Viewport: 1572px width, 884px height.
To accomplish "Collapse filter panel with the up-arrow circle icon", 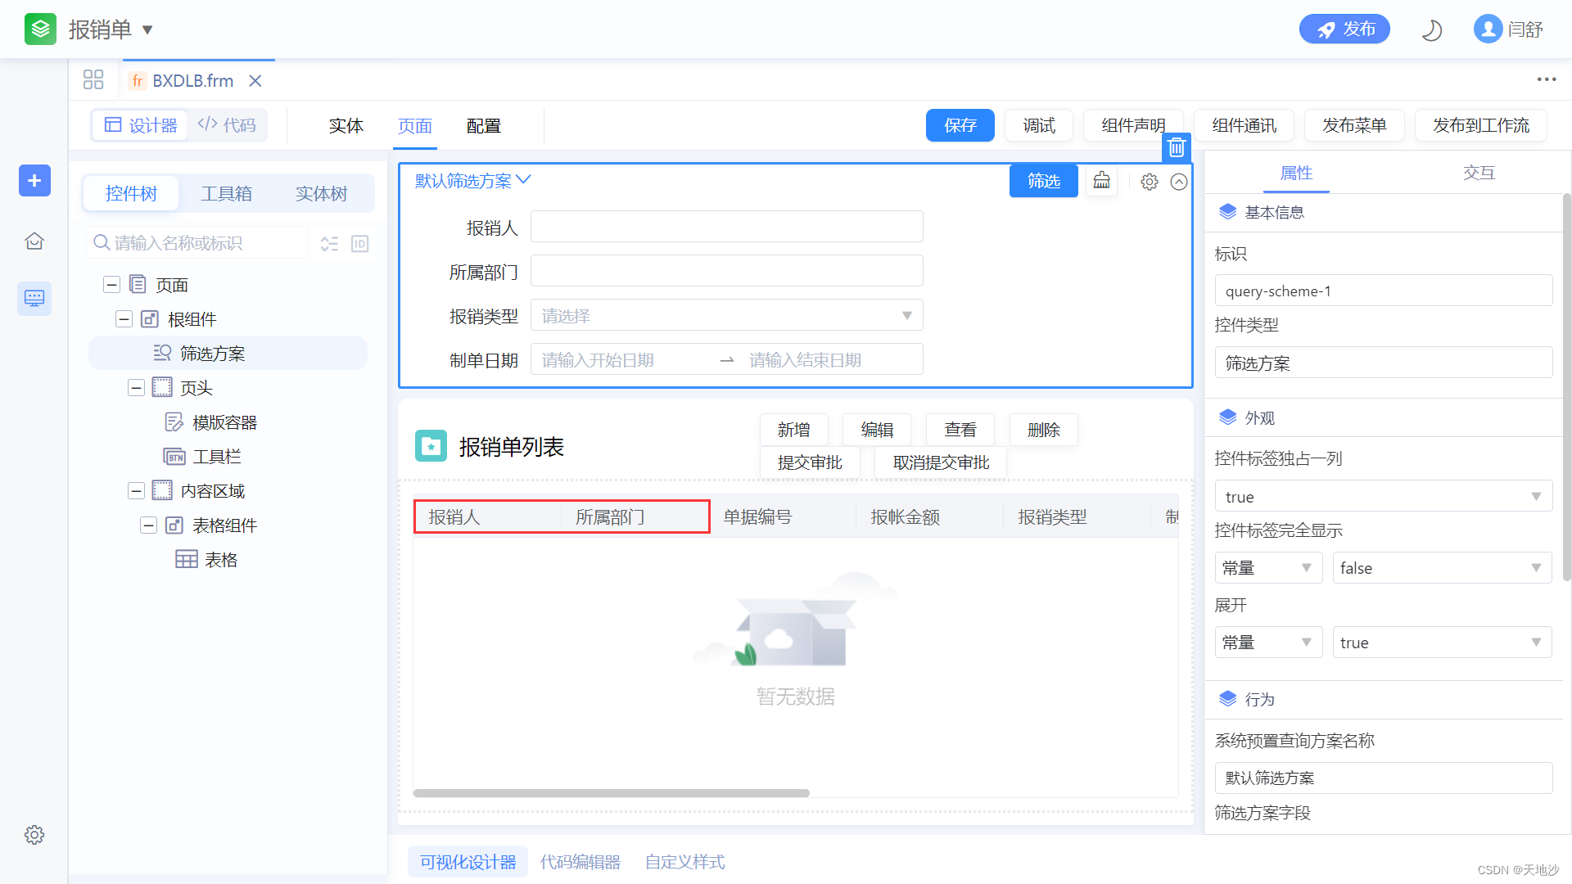I will [x=1179, y=182].
